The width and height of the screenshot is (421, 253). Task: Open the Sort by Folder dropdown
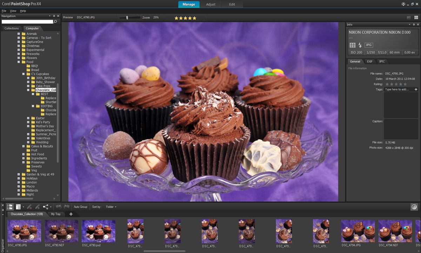pyautogui.click(x=111, y=207)
